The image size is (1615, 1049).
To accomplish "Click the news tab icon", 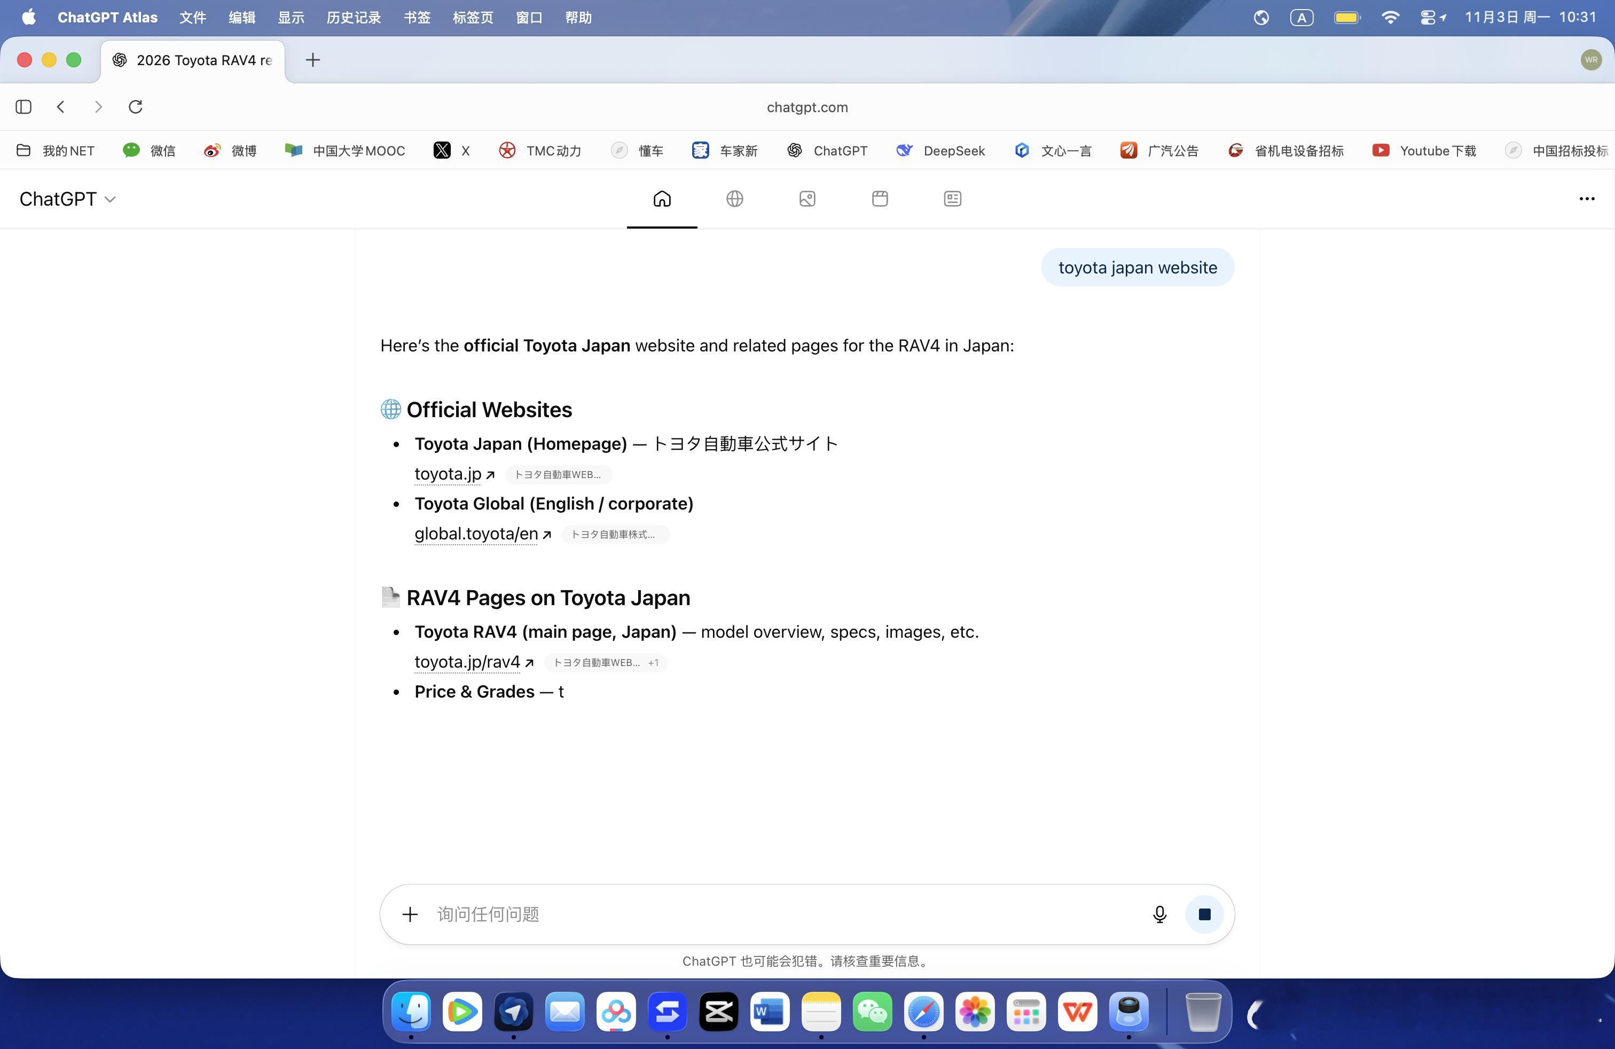I will [x=952, y=199].
